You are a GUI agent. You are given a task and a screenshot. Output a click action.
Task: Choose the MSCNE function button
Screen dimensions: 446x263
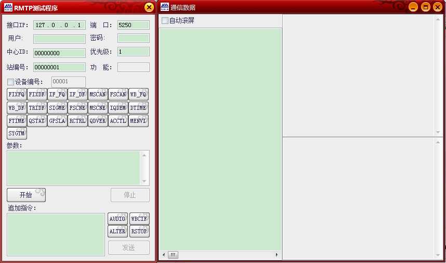tap(98, 108)
